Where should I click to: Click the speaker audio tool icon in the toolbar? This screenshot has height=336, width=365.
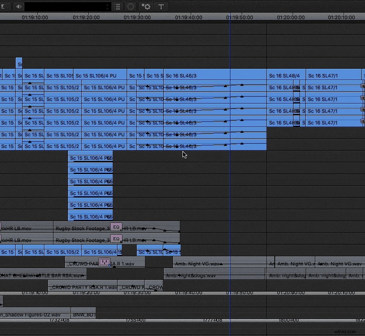pyautogui.click(x=18, y=7)
